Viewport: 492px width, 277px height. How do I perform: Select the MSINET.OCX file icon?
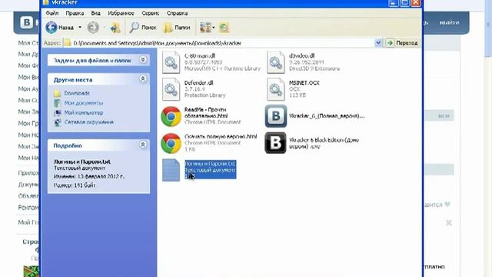276,89
